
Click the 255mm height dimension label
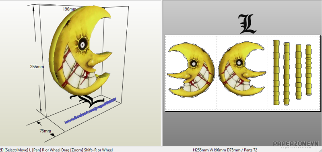point(37,67)
